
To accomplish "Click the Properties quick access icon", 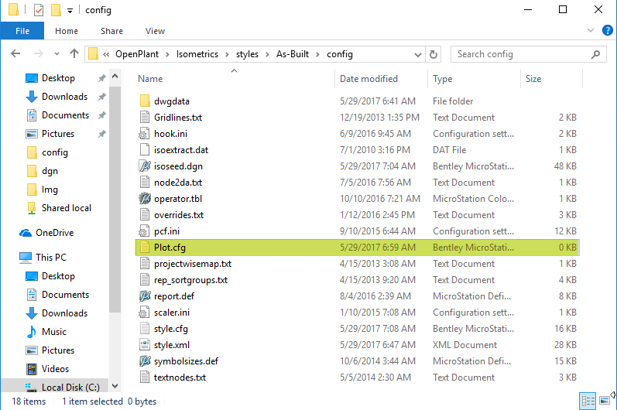I will pyautogui.click(x=38, y=10).
